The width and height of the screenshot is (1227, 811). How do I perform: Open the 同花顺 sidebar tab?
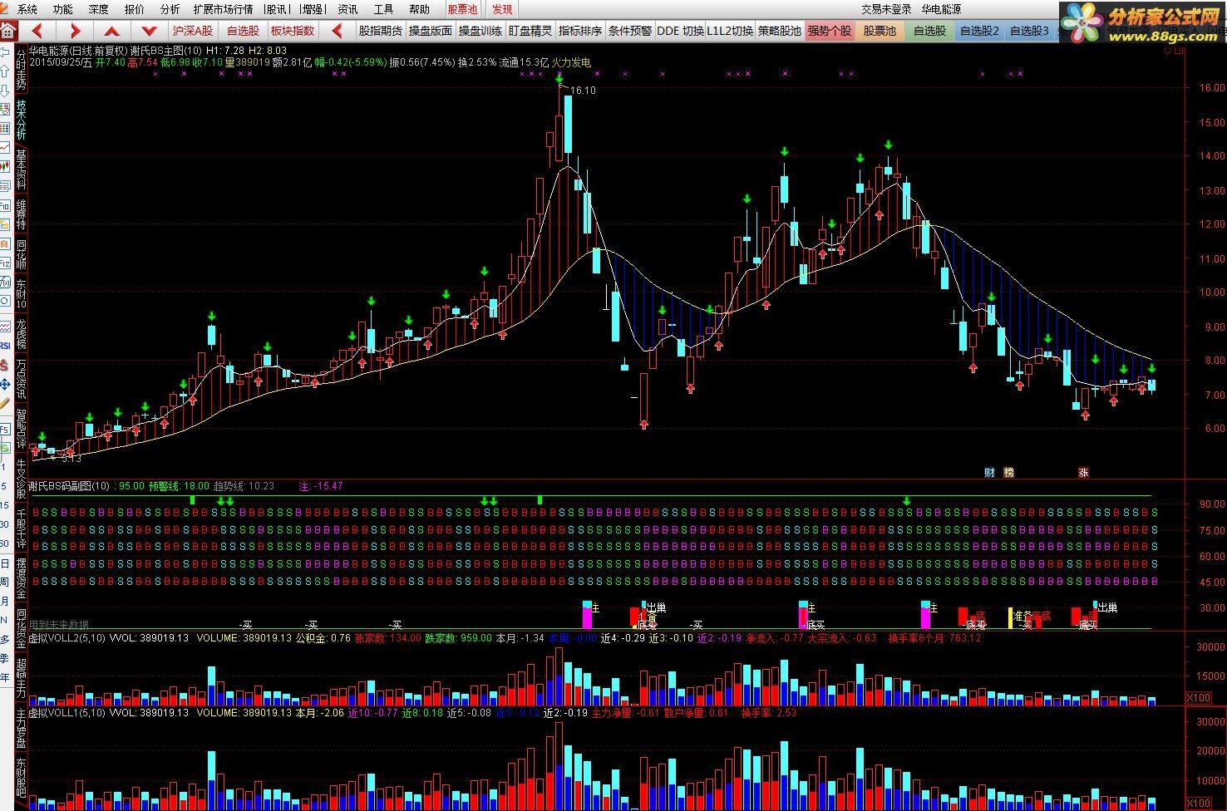(21, 254)
